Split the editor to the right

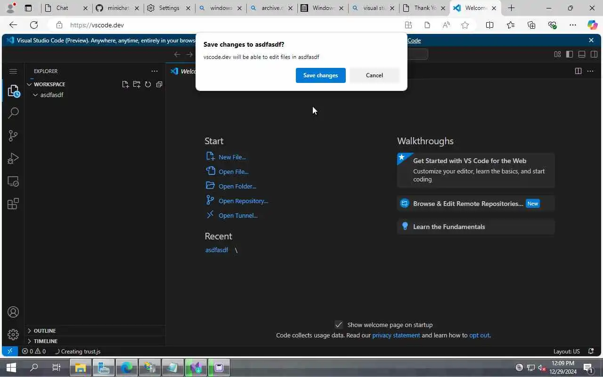(x=578, y=71)
